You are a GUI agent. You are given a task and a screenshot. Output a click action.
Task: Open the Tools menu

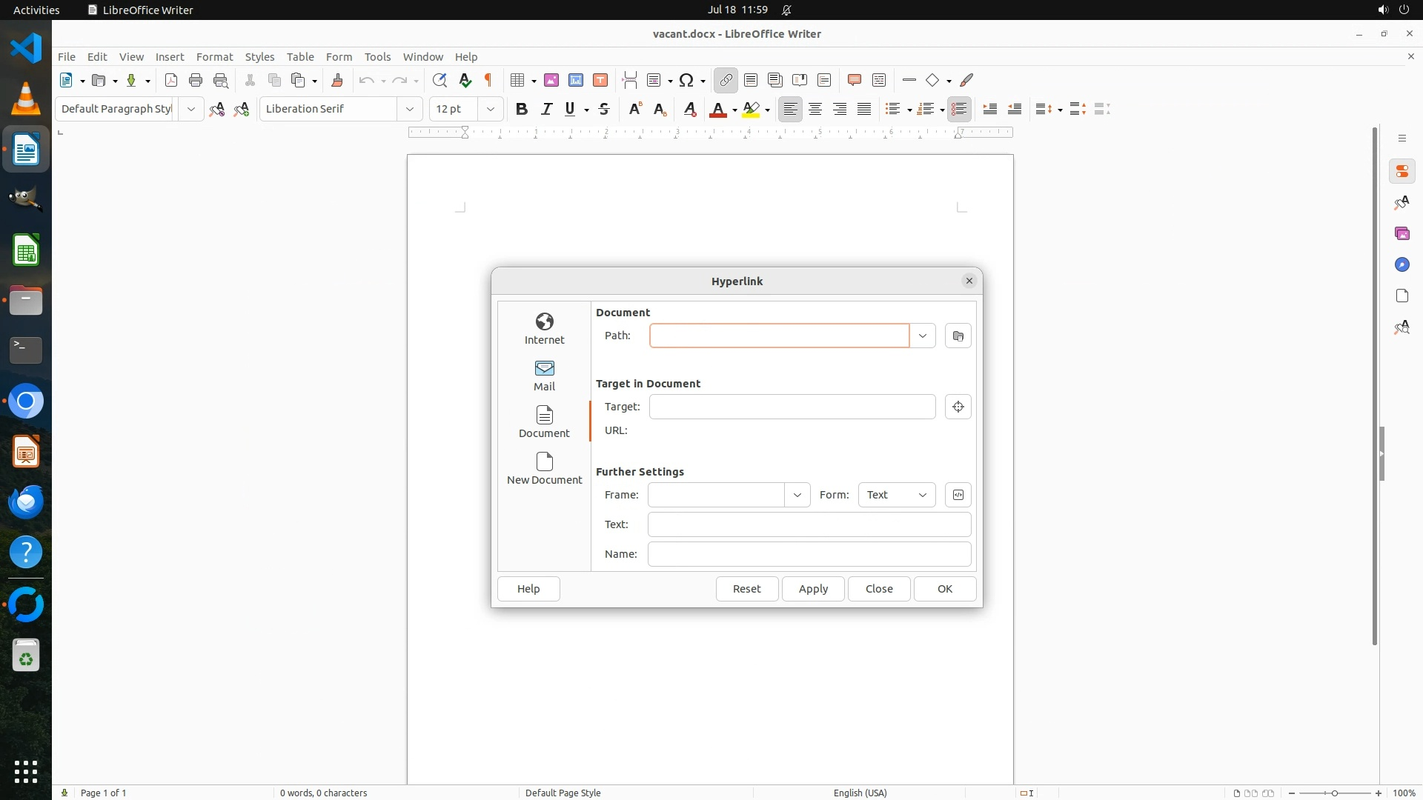[377, 56]
